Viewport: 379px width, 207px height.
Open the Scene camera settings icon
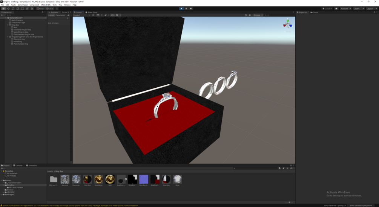[x=250, y=15]
